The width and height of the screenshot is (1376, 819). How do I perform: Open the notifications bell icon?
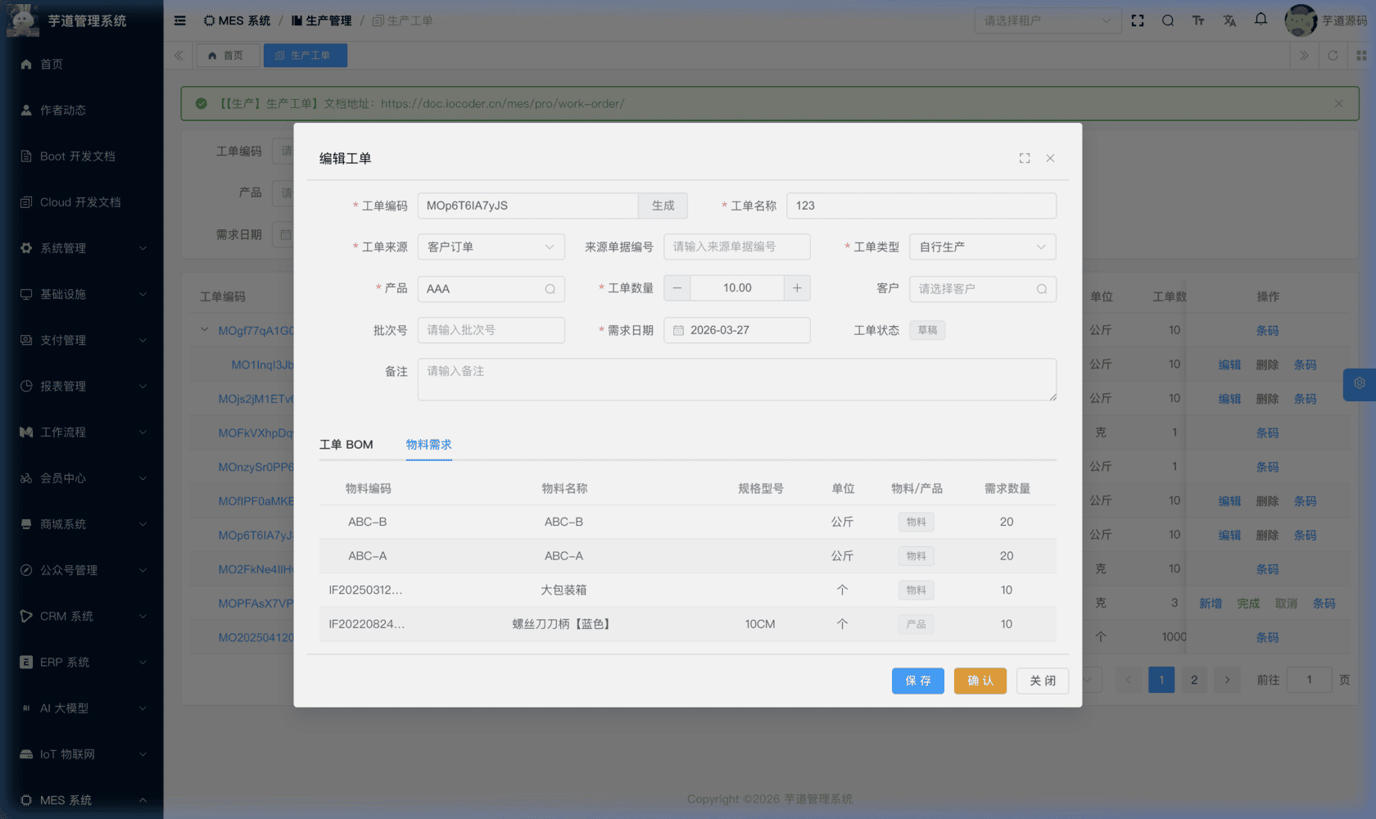pos(1260,20)
